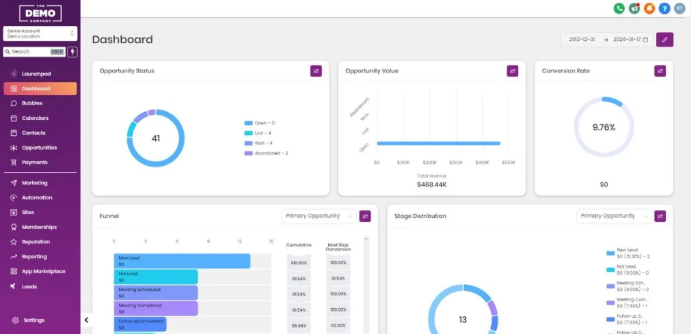
Task: Click the Cumulative column header
Action: coord(298,245)
